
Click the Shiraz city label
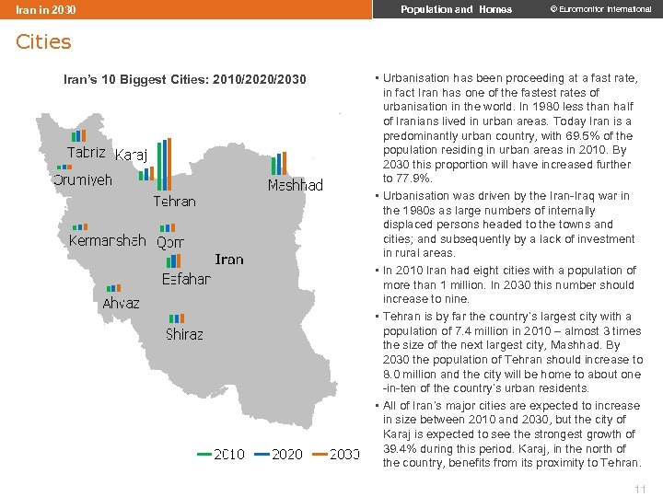coord(184,334)
